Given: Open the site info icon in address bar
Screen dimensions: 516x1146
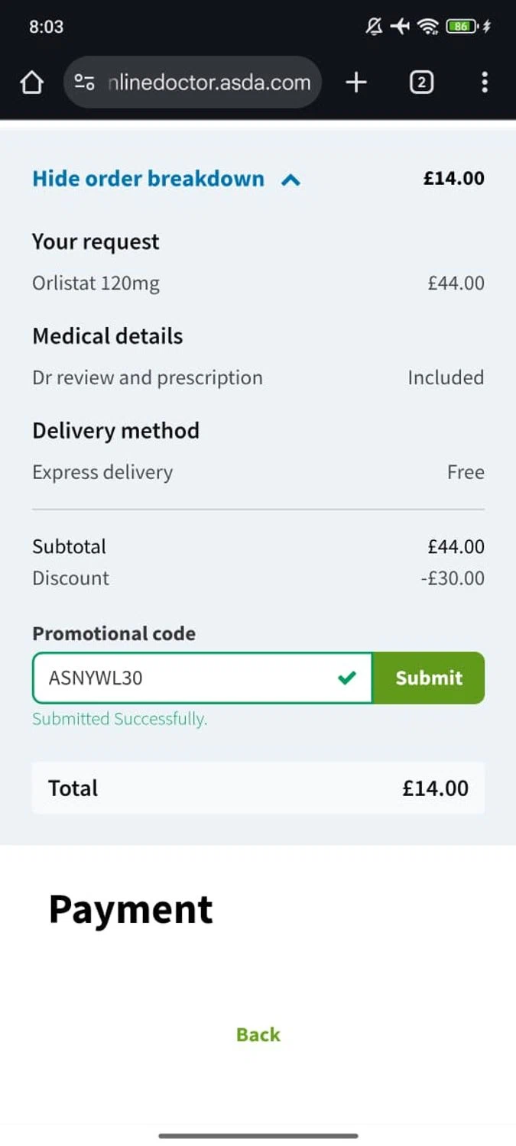Looking at the screenshot, I should [84, 83].
